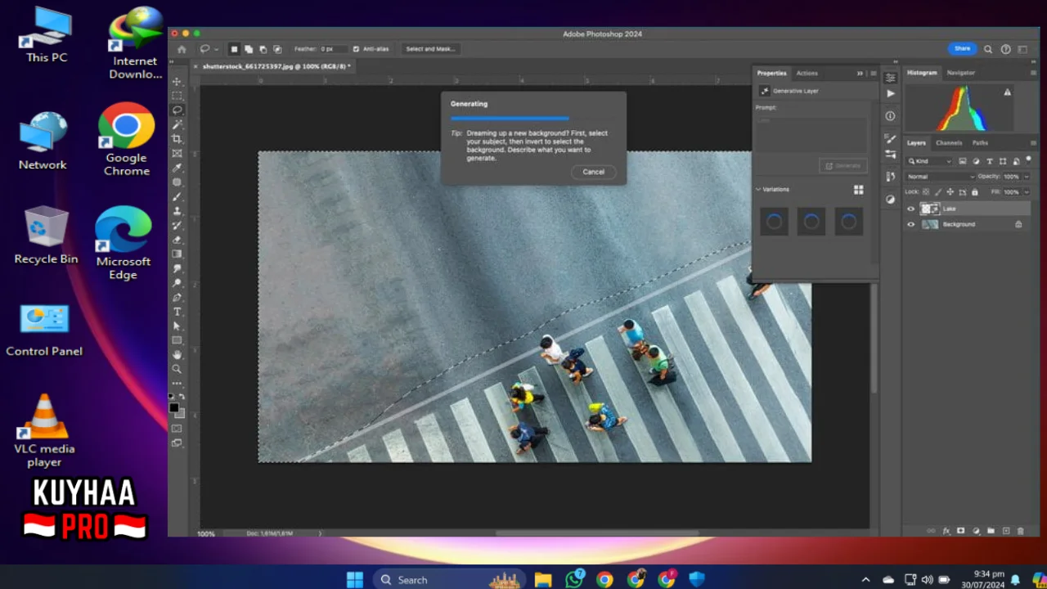Select the Magic Wand tool
The width and height of the screenshot is (1047, 589).
(177, 124)
